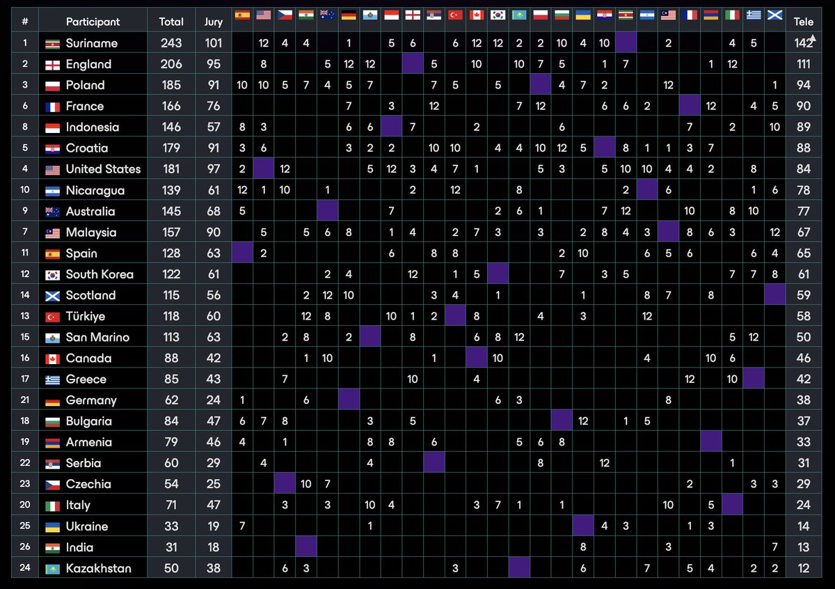Click the Ukraine flag column header

point(583,15)
